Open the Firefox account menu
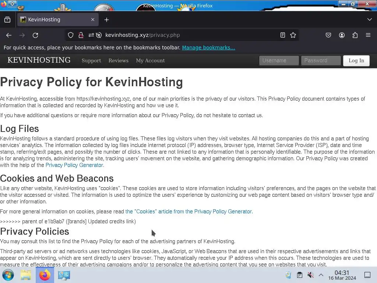Viewport: 377px width, 283px height. 342,35
